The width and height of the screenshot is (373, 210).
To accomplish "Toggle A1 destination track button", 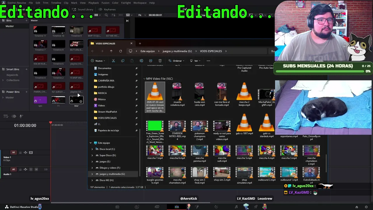I will (13, 169).
